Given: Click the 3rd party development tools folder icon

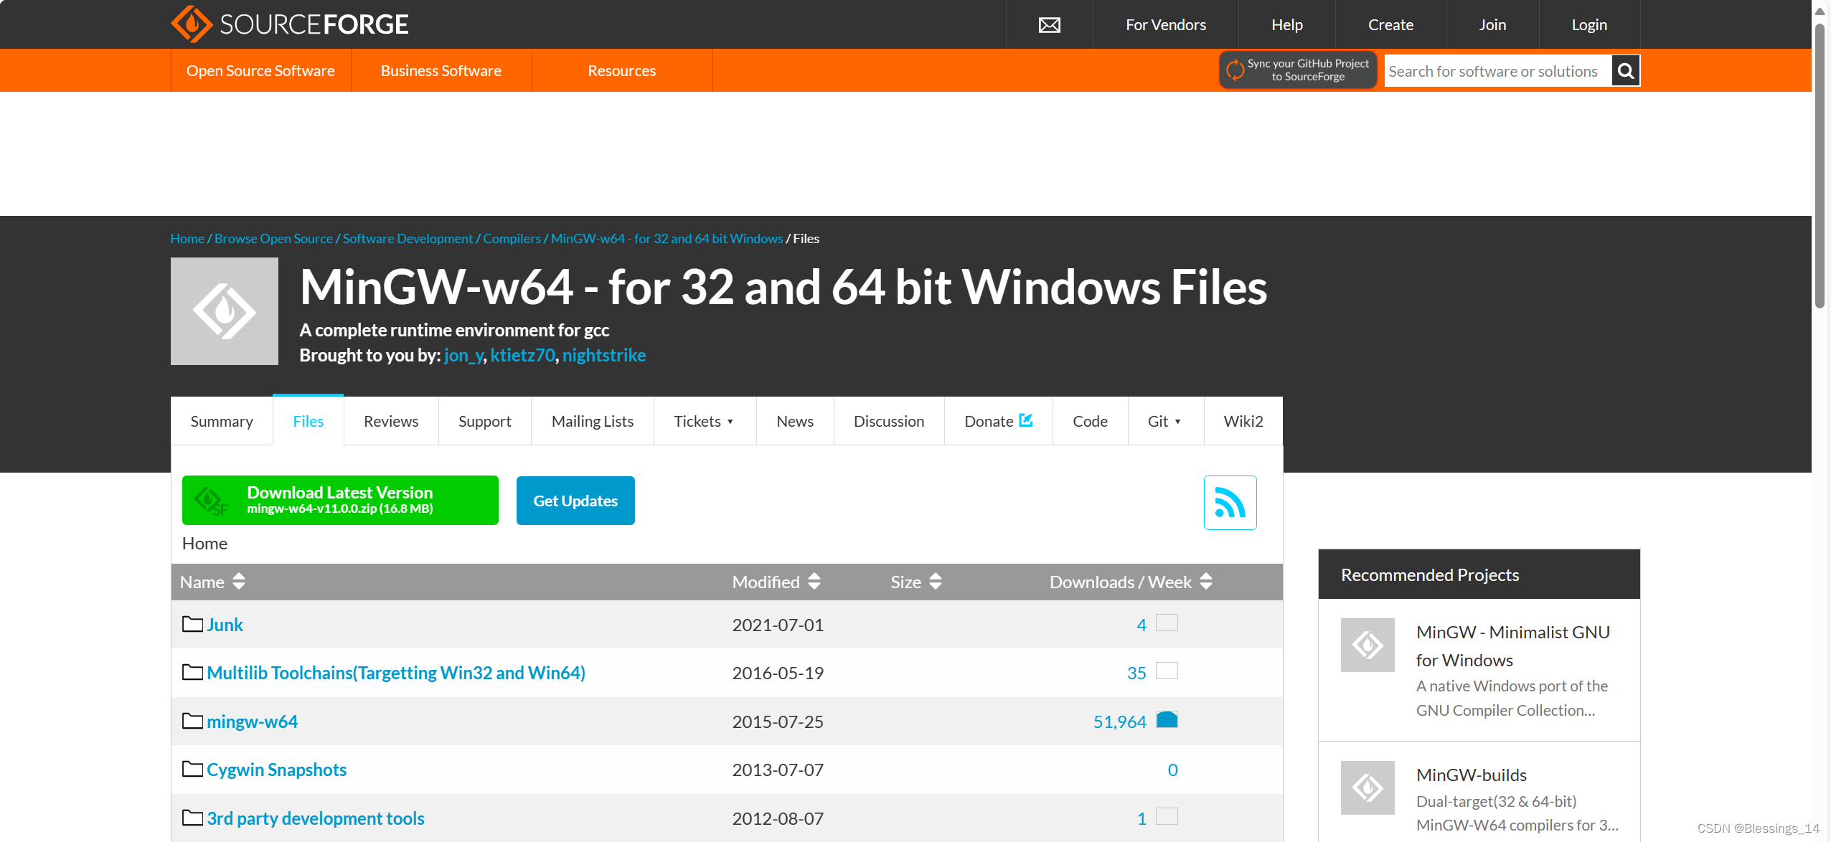Looking at the screenshot, I should point(192,817).
